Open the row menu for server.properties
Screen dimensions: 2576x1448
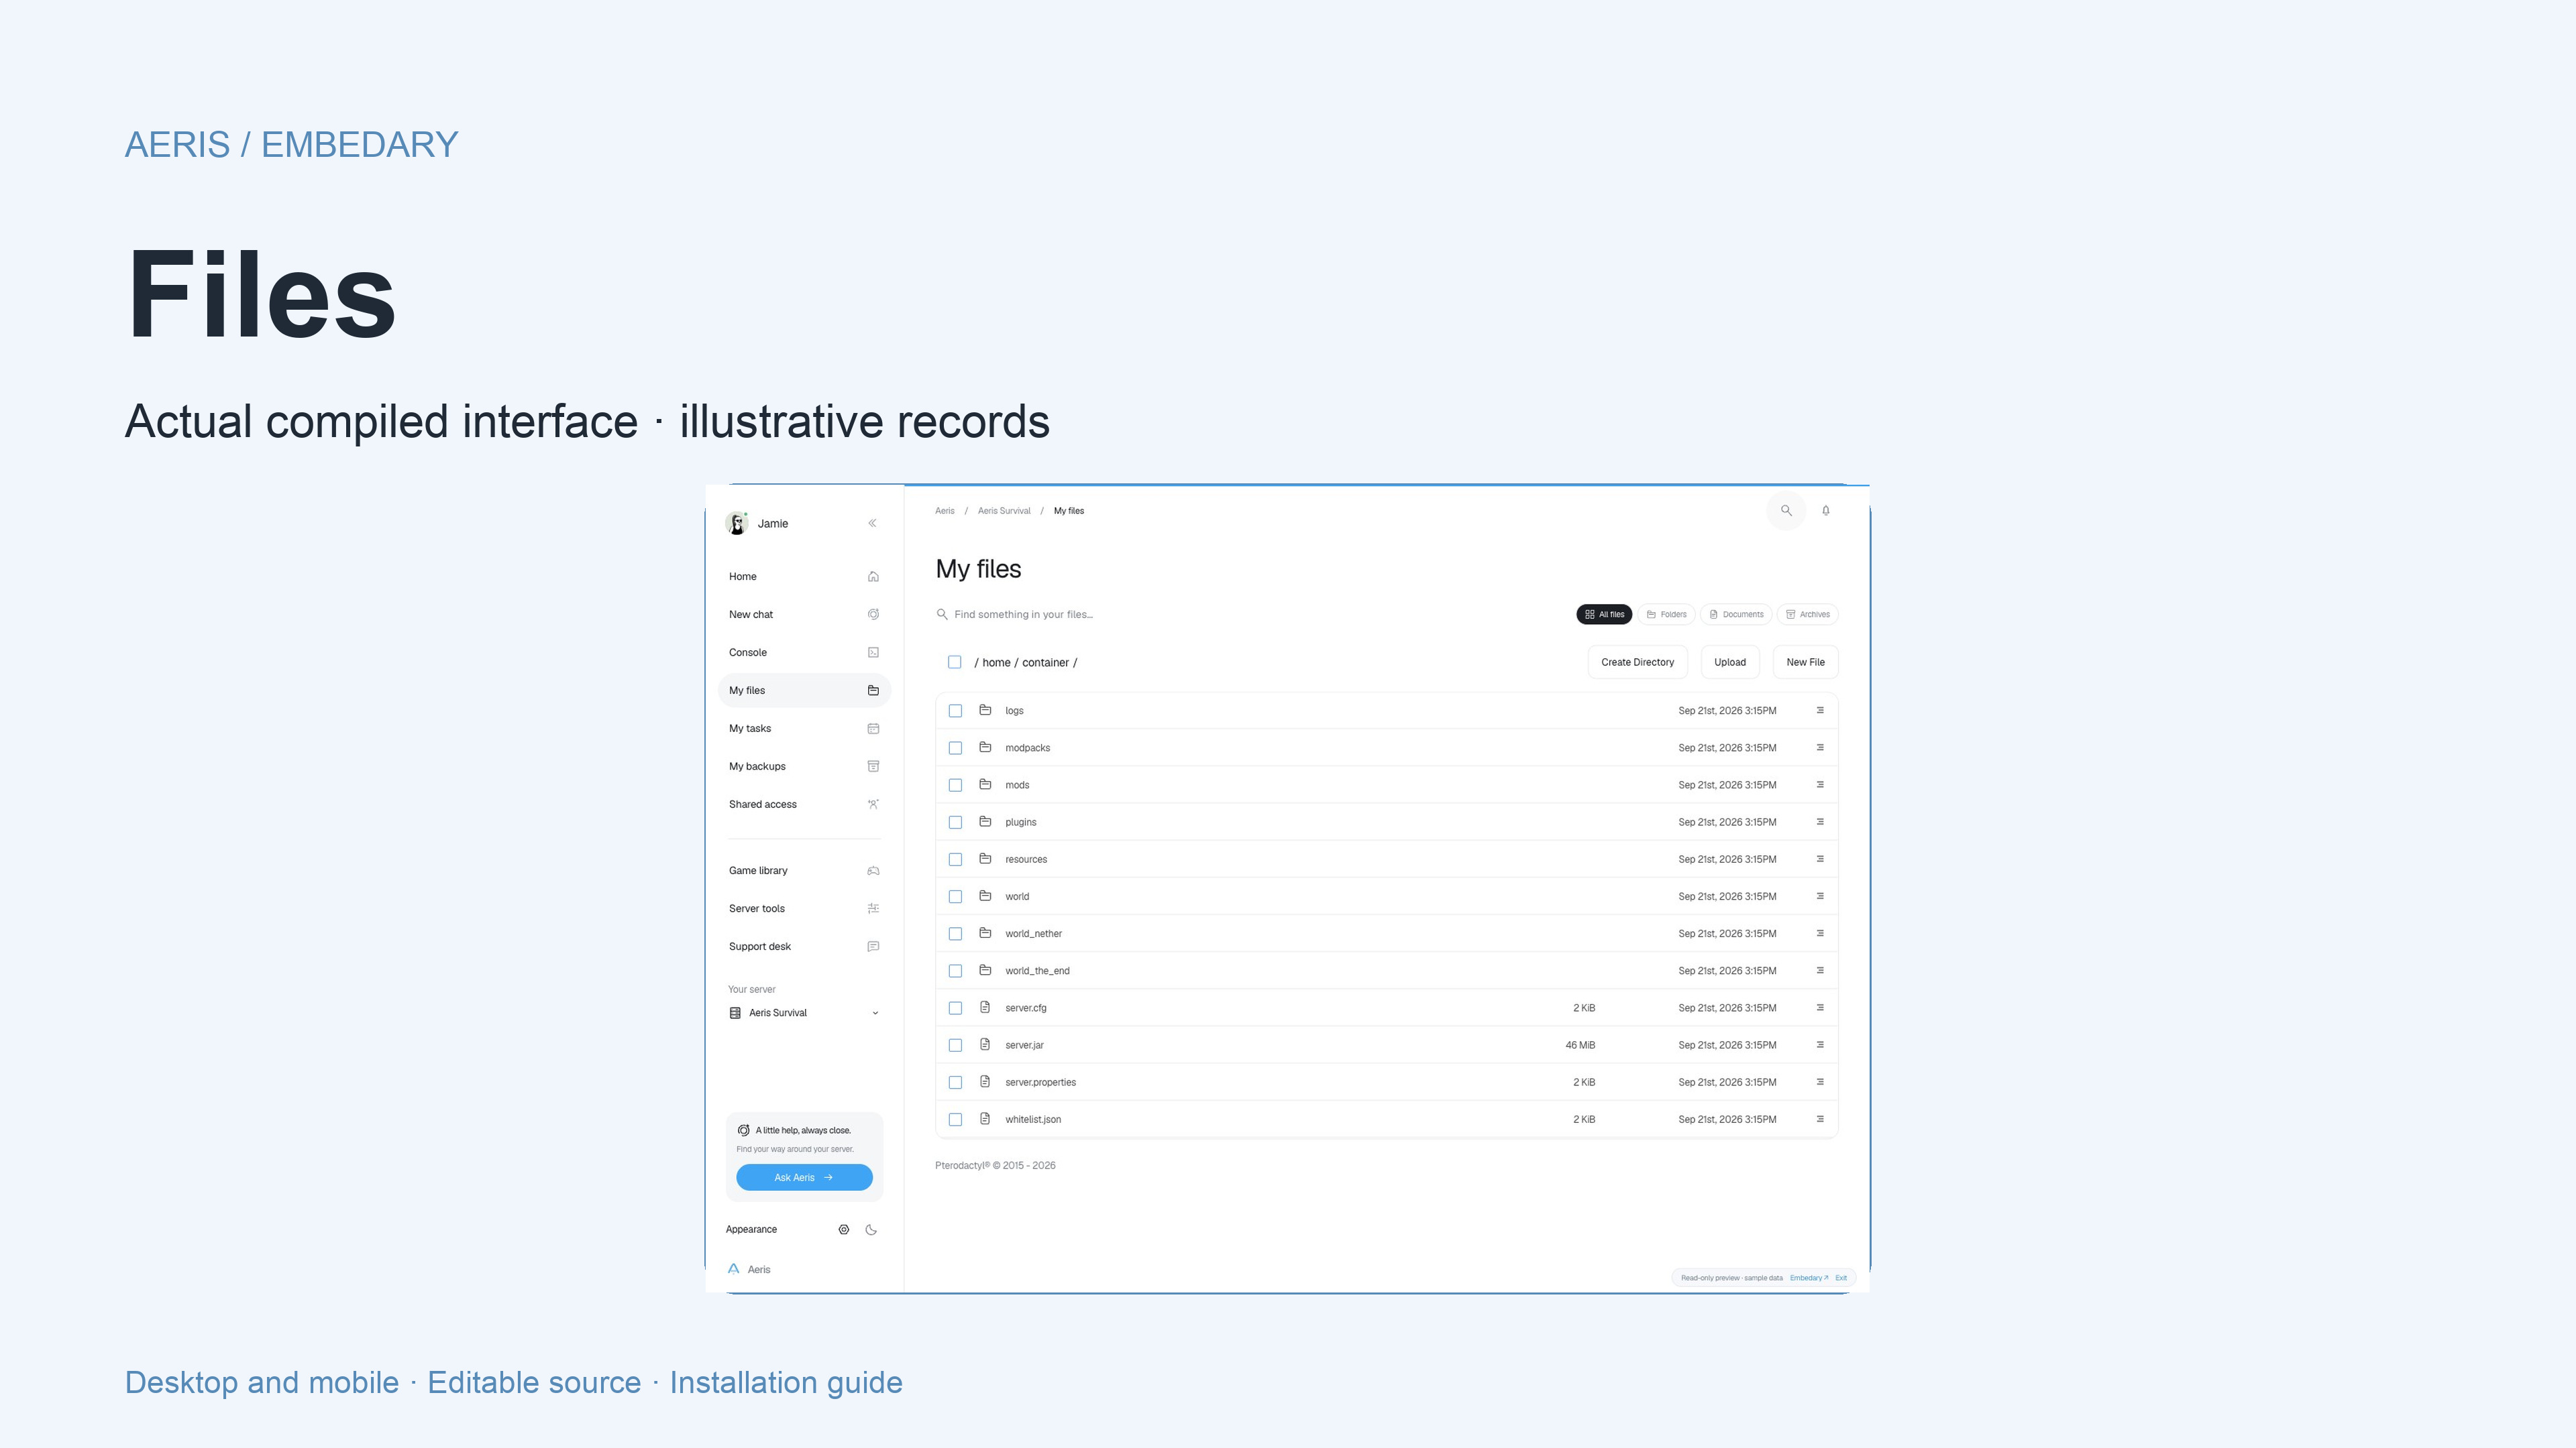1820,1082
